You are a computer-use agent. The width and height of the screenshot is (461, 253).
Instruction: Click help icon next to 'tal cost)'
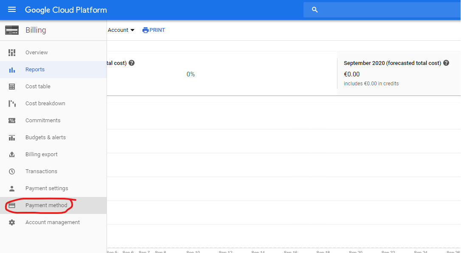point(132,63)
